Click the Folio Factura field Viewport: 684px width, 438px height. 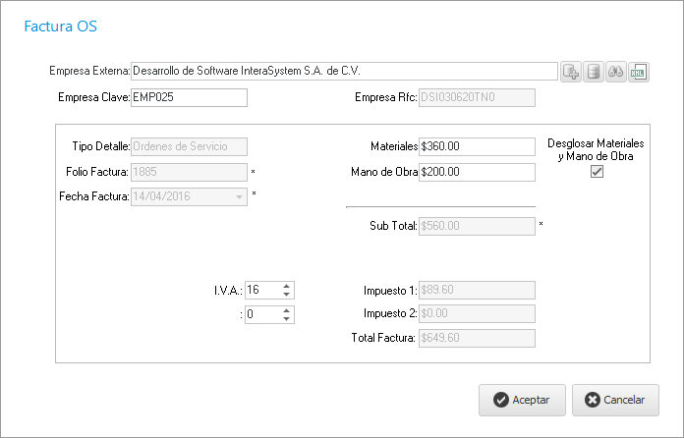click(x=188, y=172)
